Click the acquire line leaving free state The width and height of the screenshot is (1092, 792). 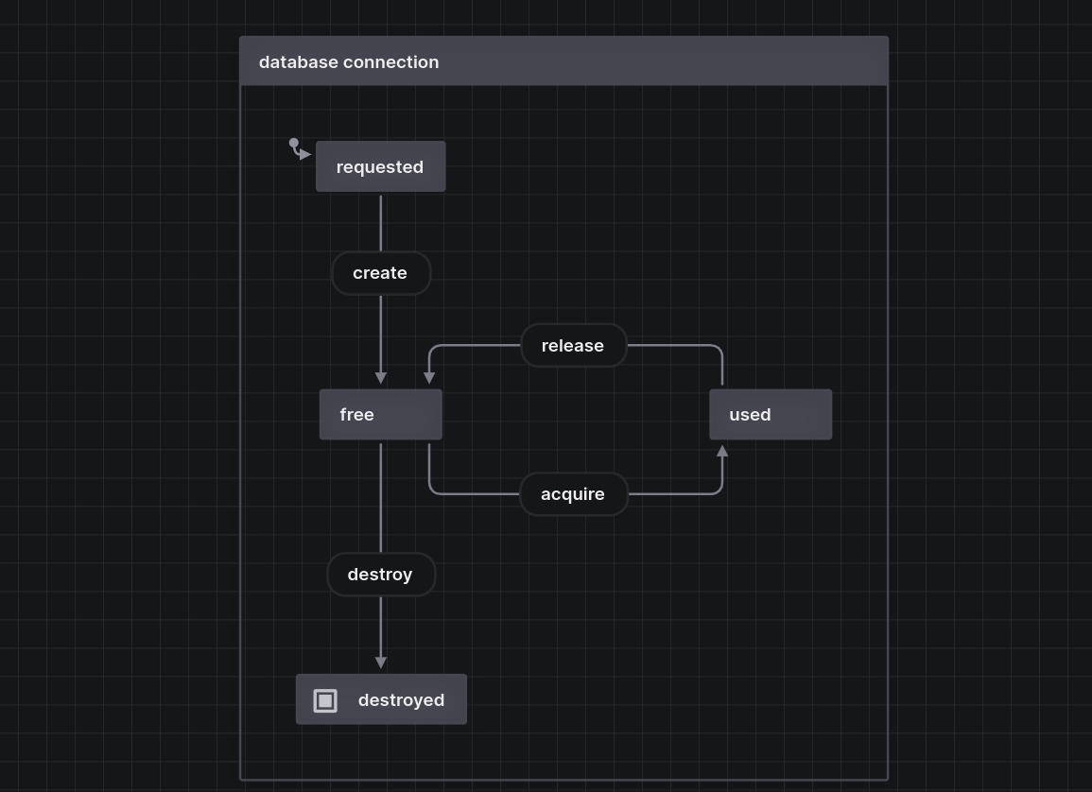point(429,468)
